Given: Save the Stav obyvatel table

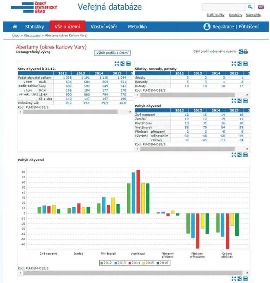Looking at the screenshot, I should coord(128,64).
